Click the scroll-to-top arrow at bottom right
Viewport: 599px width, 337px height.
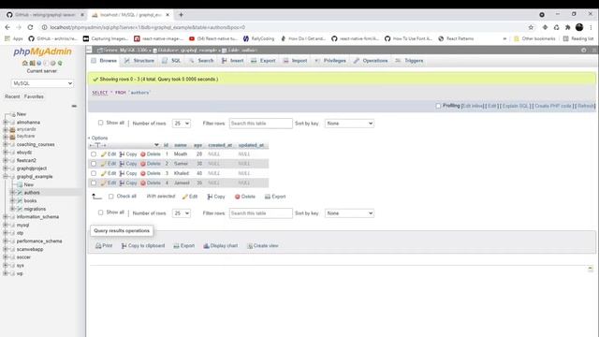tap(591, 269)
